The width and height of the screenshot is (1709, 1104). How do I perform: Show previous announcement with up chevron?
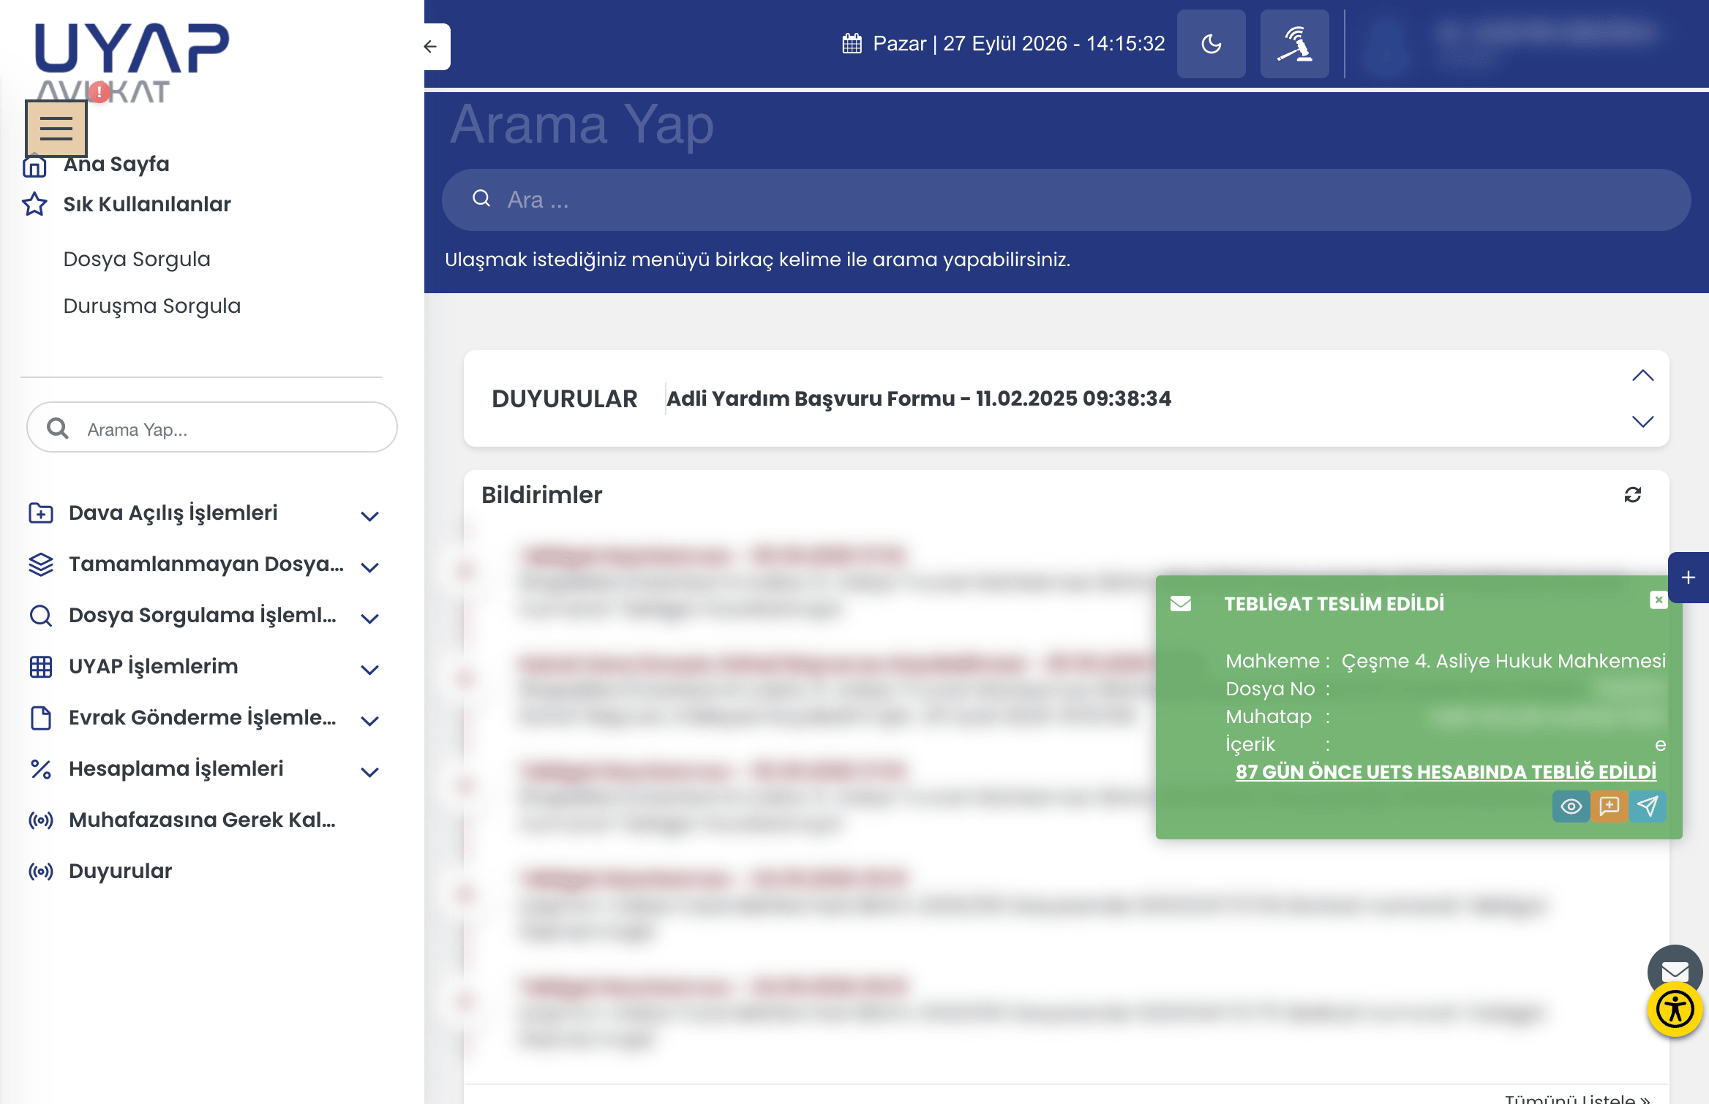(1643, 376)
